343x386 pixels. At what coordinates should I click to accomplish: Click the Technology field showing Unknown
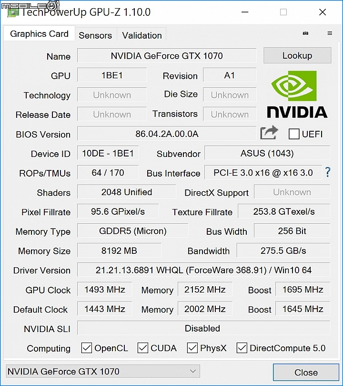point(112,95)
